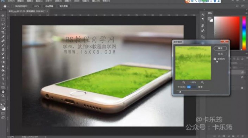The image size is (248, 138).
Task: Swap foreground and background colors
Action: click(5, 104)
